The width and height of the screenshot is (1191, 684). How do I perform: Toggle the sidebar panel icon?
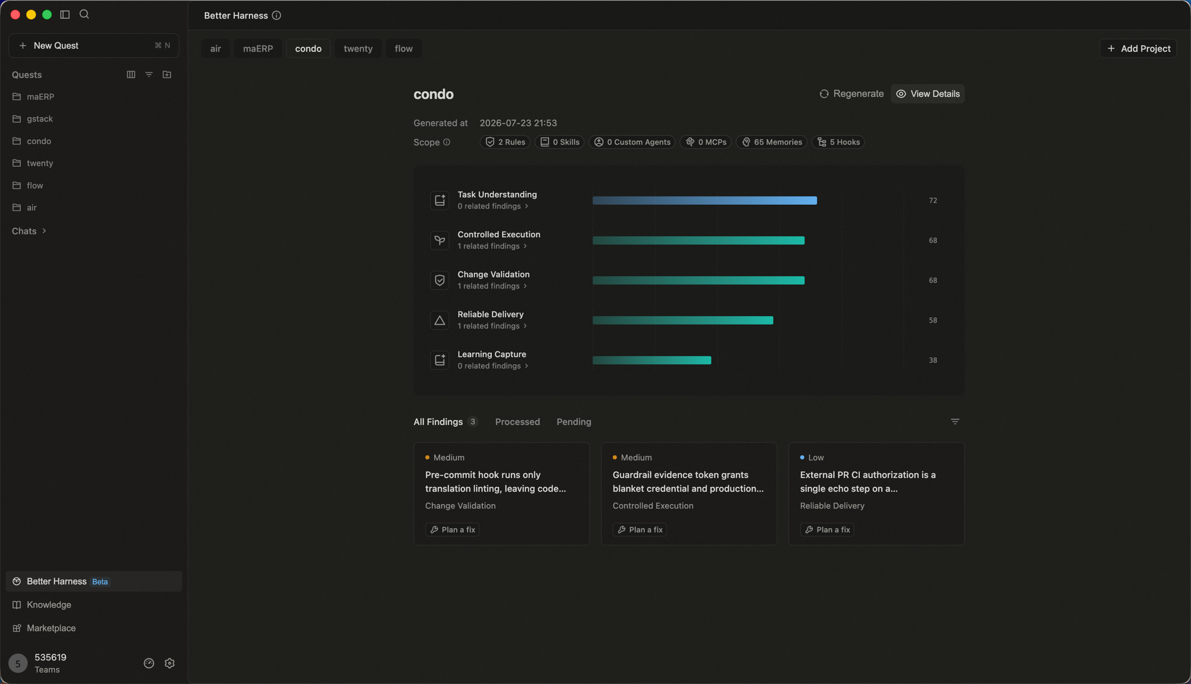[65, 14]
